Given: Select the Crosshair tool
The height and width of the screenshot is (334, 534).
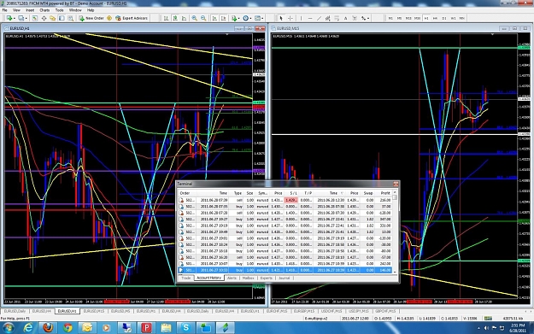Looking at the screenshot, I should pyautogui.click(x=290, y=18).
